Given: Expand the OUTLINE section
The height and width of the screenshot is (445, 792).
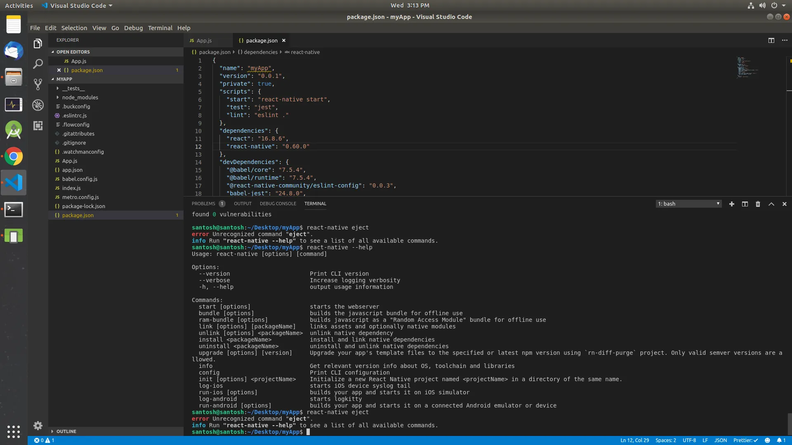Looking at the screenshot, I should pyautogui.click(x=66, y=431).
